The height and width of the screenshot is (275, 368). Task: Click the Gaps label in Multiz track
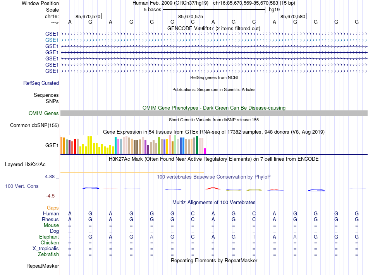coord(53,208)
